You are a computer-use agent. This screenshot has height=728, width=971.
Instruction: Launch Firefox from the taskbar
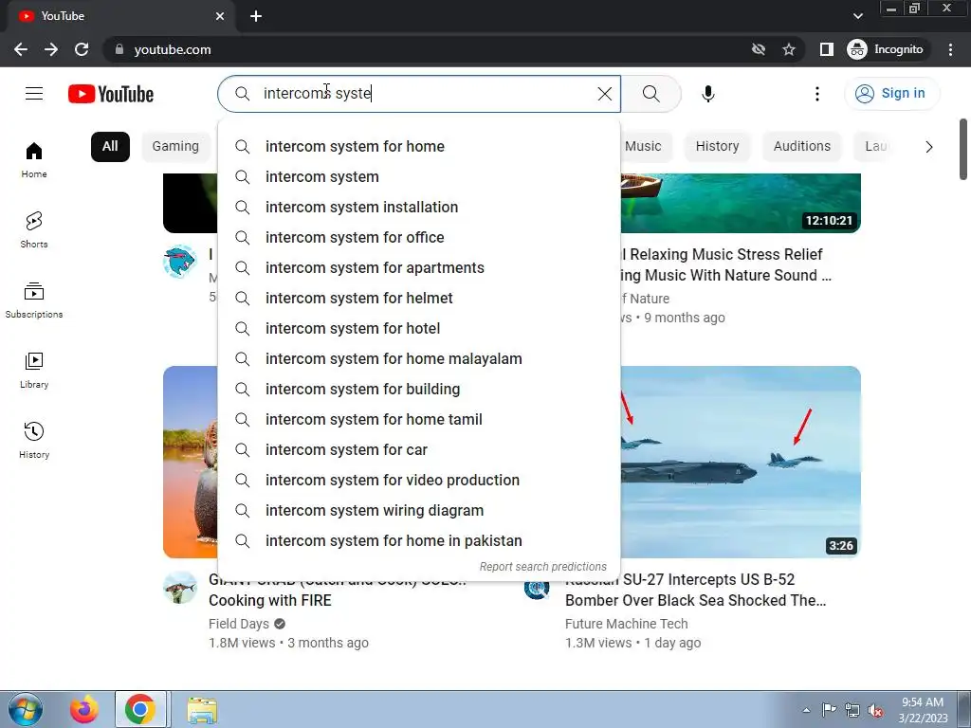[x=84, y=709]
